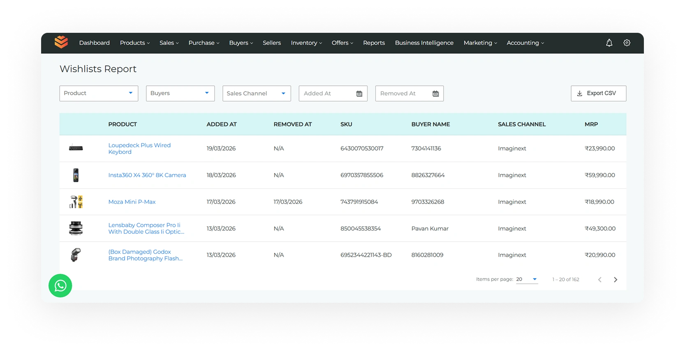The width and height of the screenshot is (685, 352).
Task: Click the calendar icon in Added At
Action: pyautogui.click(x=359, y=94)
